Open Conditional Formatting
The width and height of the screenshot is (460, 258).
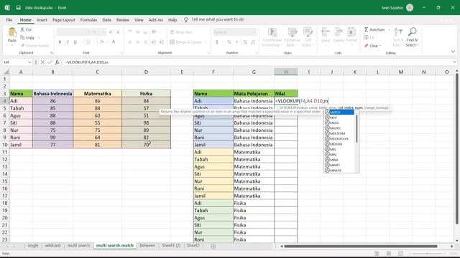[x=272, y=37]
